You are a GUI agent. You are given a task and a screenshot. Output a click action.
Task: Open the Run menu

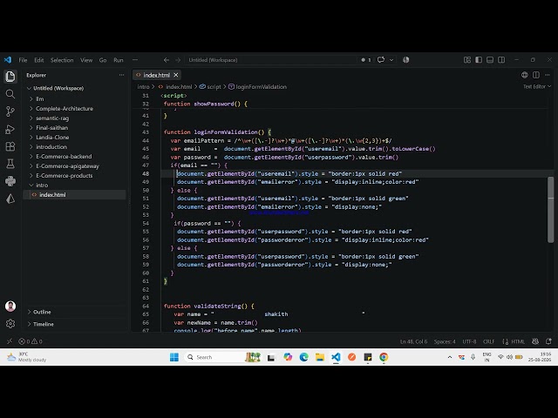coord(119,60)
